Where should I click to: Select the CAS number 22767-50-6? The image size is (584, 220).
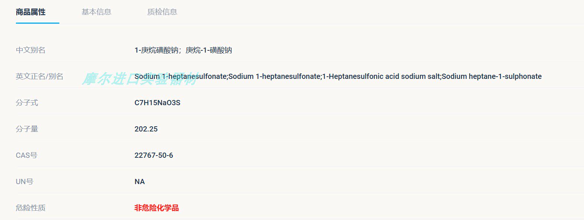(154, 155)
